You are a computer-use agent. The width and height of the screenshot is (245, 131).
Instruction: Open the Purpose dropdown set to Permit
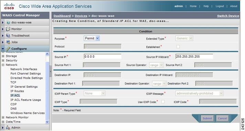pos(92,39)
